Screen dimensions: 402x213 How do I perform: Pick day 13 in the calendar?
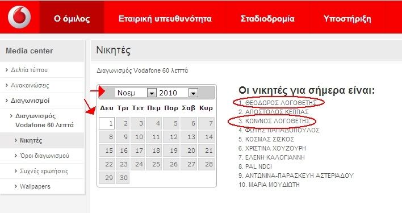pyautogui.click(x=189, y=137)
